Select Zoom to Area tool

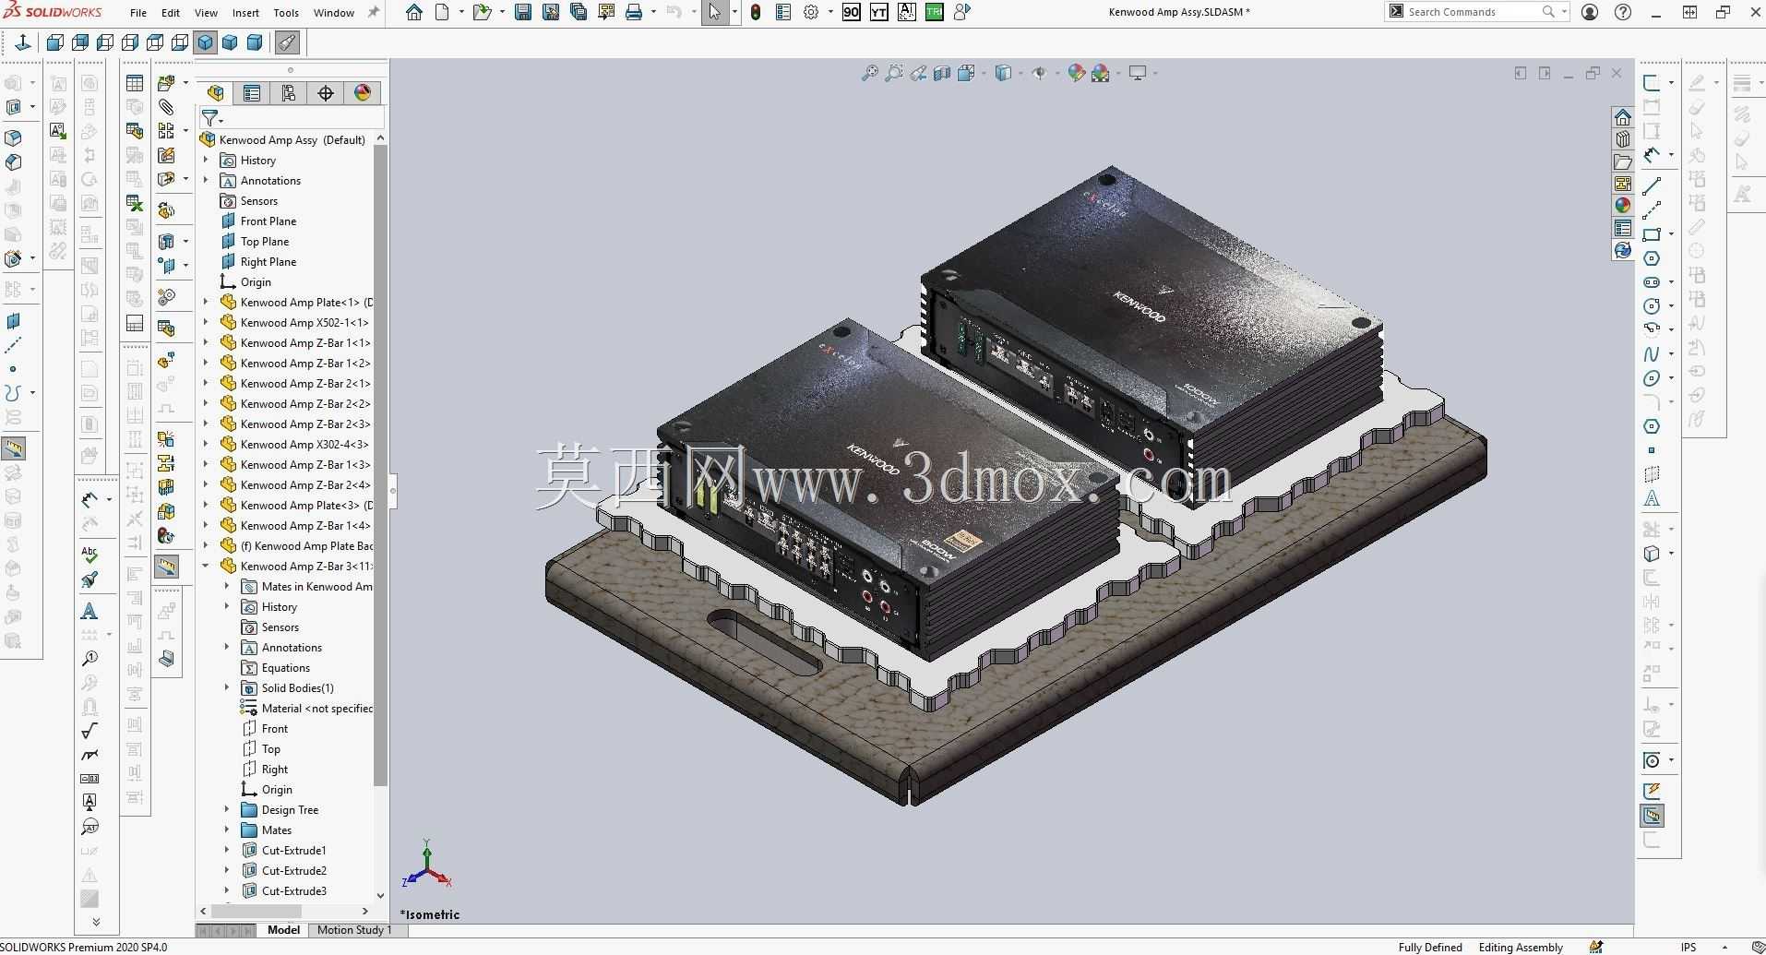893,74
